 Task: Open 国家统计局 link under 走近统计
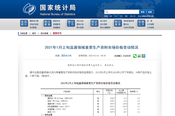(x=34, y=21)
